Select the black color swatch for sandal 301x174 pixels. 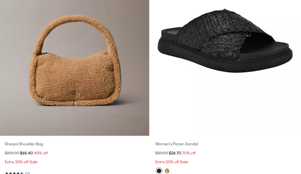pyautogui.click(x=159, y=171)
